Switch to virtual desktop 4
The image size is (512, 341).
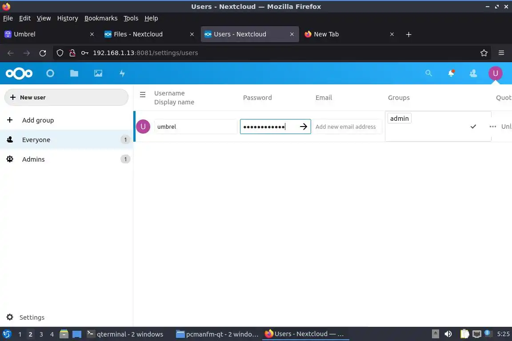[52, 334]
